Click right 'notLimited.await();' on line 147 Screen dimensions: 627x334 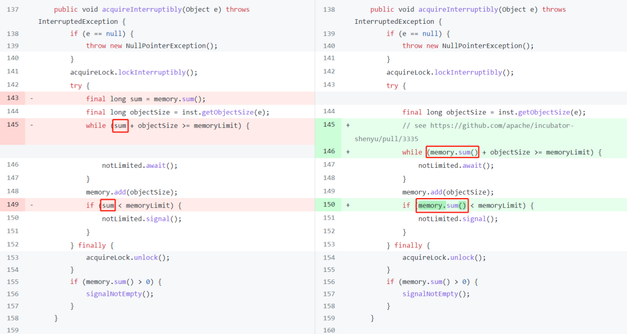456,165
